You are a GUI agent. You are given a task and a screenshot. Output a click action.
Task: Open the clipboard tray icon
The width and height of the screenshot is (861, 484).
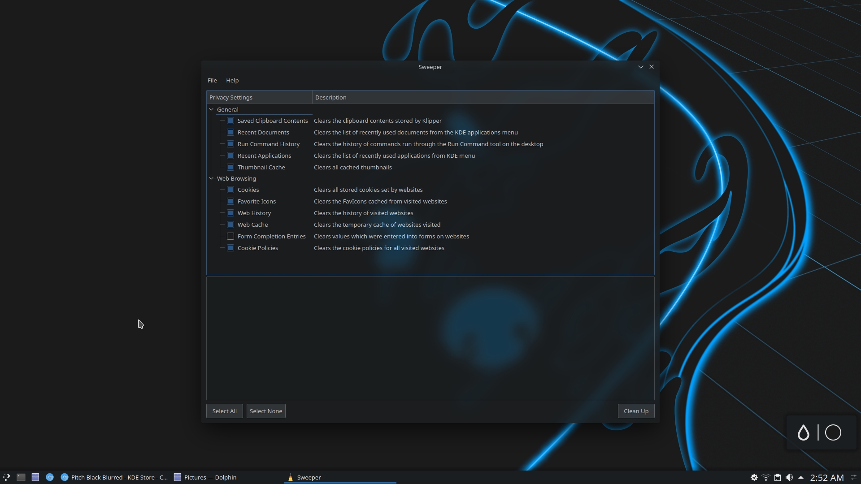778,477
